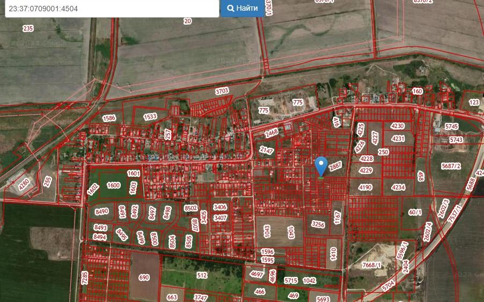The width and height of the screenshot is (484, 302).
Task: Click on parcel 4190
Action: point(365,187)
